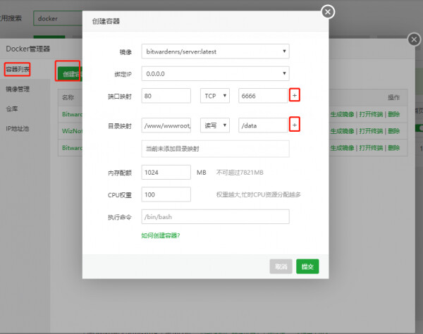Expand the bind IP dropdown
Image resolution: width=423 pixels, height=334 pixels.
[215, 73]
